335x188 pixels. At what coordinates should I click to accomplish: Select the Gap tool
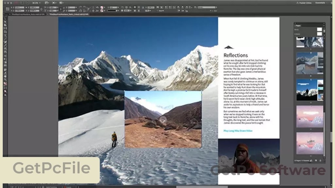click(5, 28)
